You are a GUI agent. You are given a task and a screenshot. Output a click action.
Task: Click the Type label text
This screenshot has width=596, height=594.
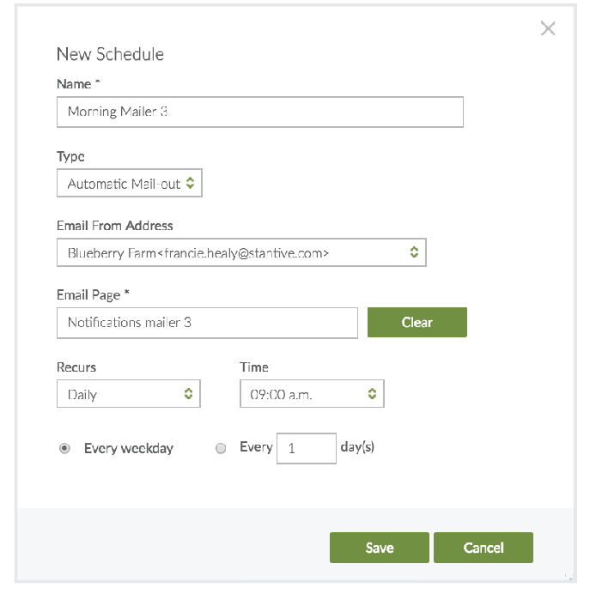click(70, 156)
